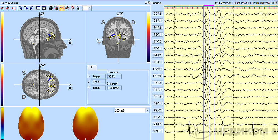Image resolution: width=278 pixels, height=140 pixels.
Task: Click the C4-A2 channel button
Action: pos(157,41)
